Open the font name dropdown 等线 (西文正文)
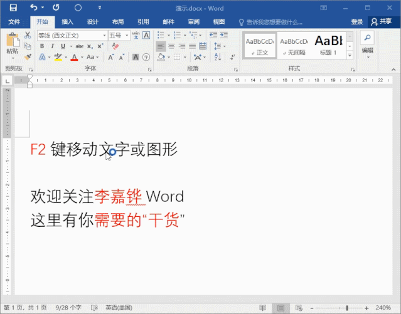This screenshot has height=314, width=401. (x=105, y=36)
